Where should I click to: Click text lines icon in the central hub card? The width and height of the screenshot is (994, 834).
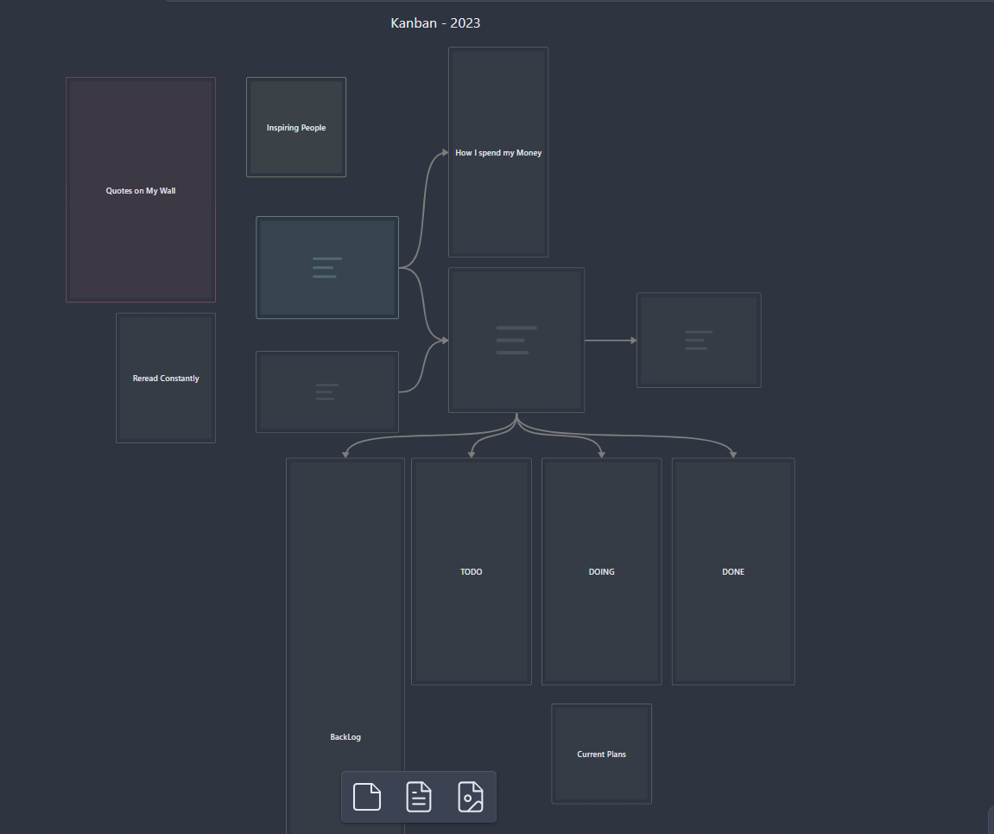pos(516,341)
